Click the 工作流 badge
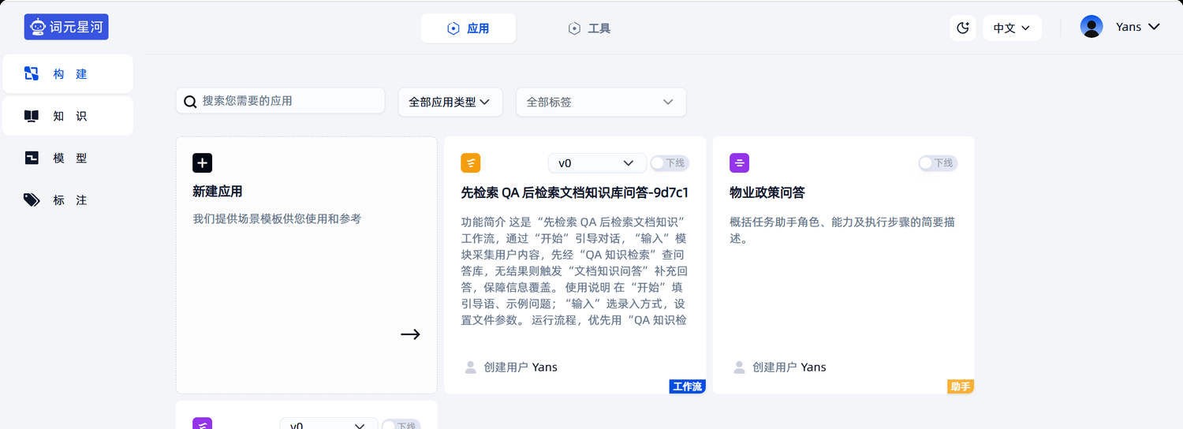The image size is (1183, 429). point(688,386)
